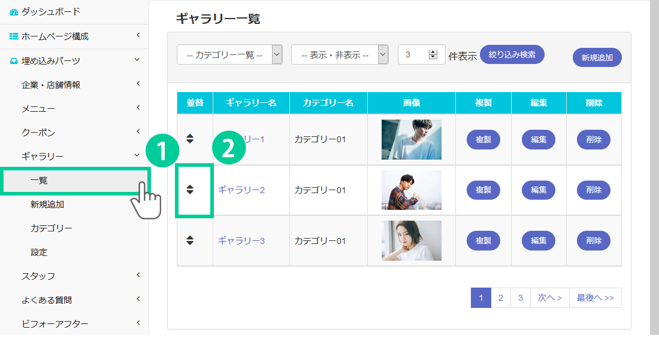Click the 埋め込みパーツ inbox icon
The image size is (659, 342).
tap(14, 61)
